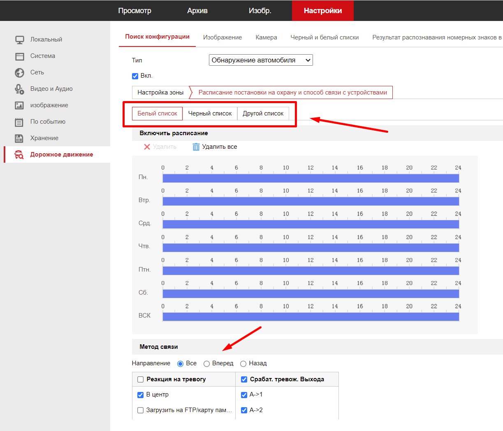Click the Чтв. schedule timeline bar
Viewport: 503px width, 431px height.
tap(311, 247)
